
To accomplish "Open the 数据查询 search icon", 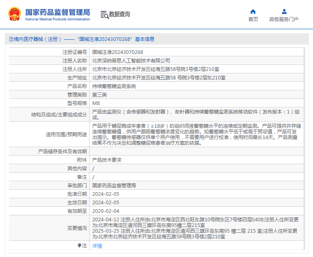I will (105, 15).
